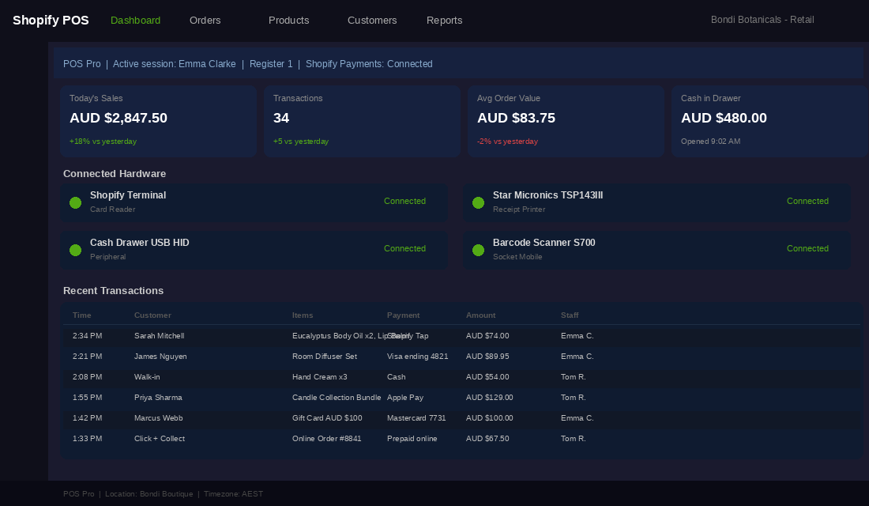The image size is (869, 506).
Task: Click Gift Card AUD $100 item
Action: (x=327, y=417)
